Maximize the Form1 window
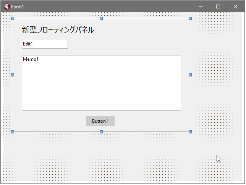 click(218, 6)
